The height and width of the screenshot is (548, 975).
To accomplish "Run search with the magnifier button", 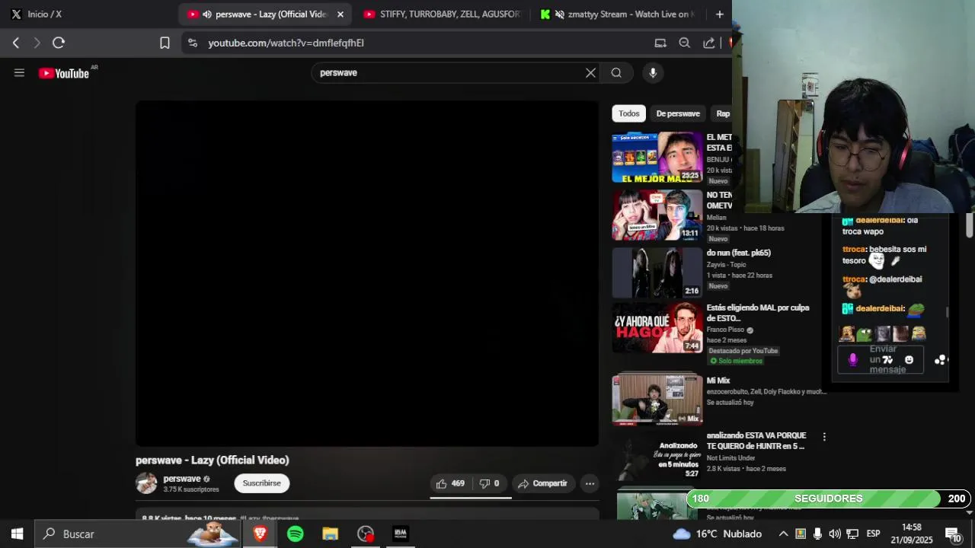I will [x=616, y=73].
